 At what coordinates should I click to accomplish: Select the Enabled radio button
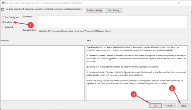tap(3, 22)
